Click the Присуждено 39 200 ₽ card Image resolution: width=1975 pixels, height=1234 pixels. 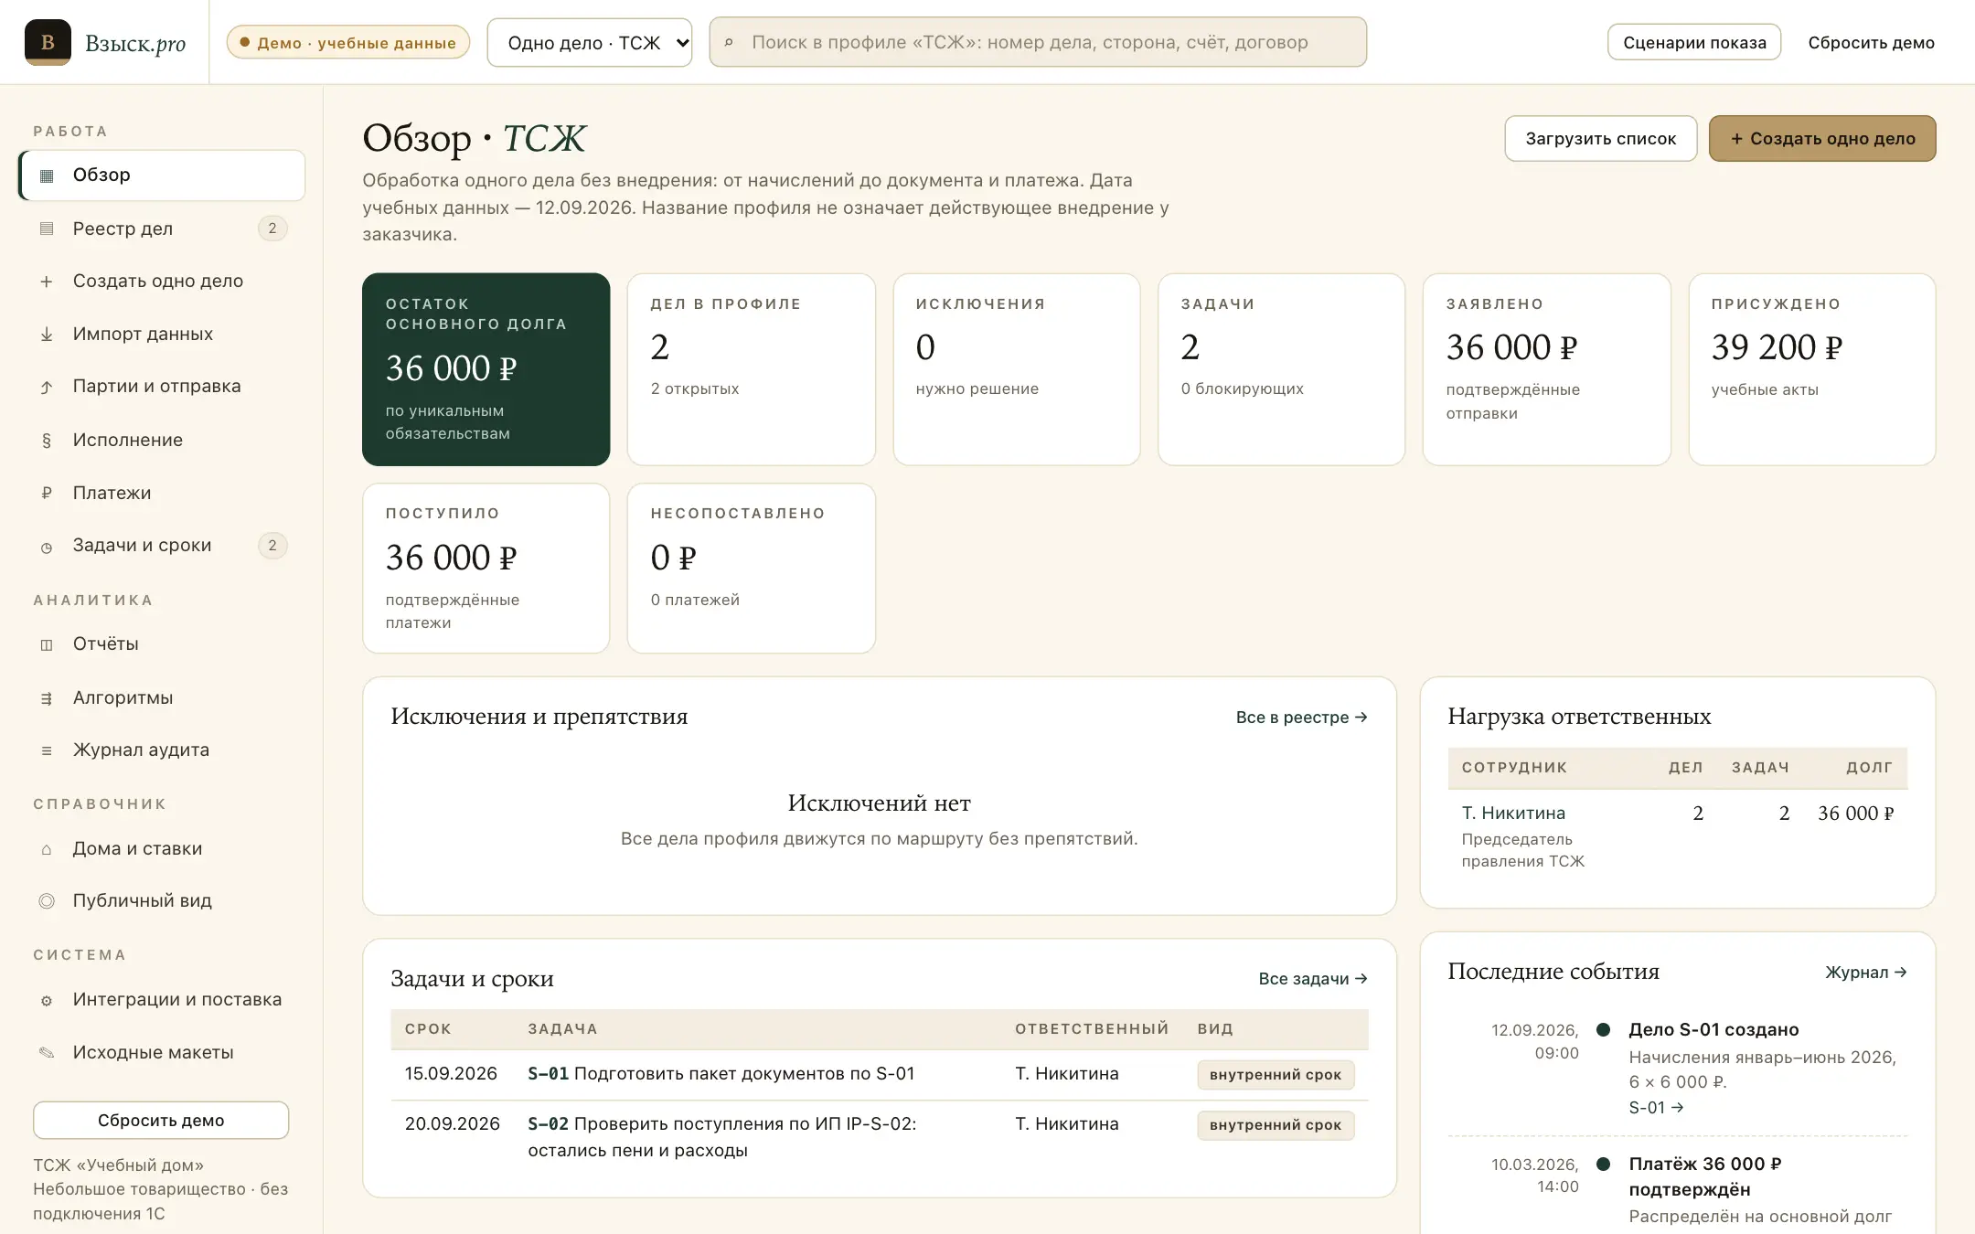tap(1811, 369)
